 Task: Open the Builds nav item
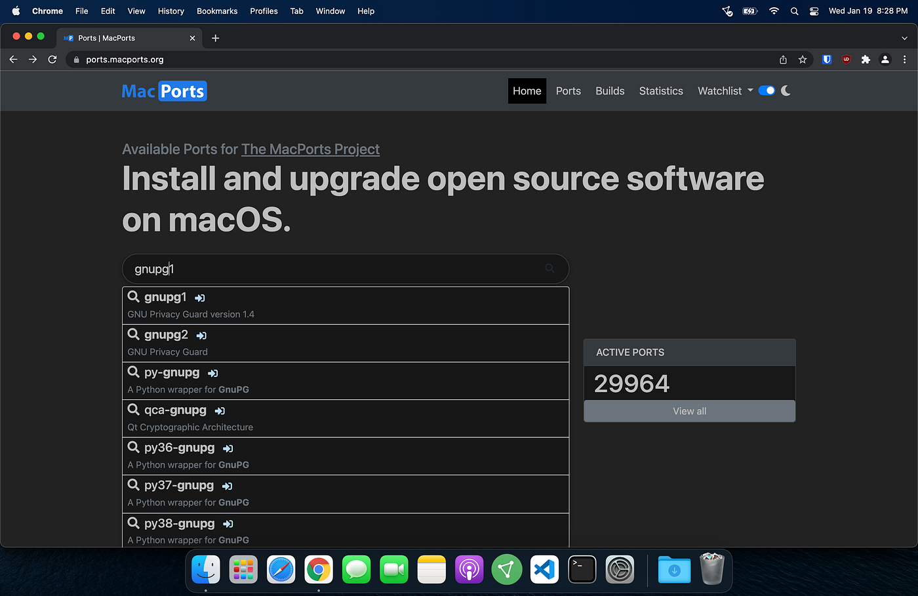click(x=610, y=91)
